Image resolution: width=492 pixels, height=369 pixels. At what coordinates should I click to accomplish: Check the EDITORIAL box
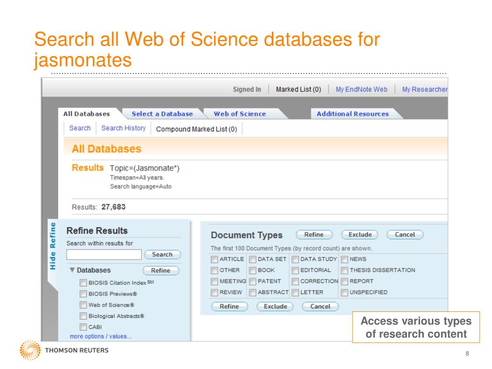click(295, 271)
